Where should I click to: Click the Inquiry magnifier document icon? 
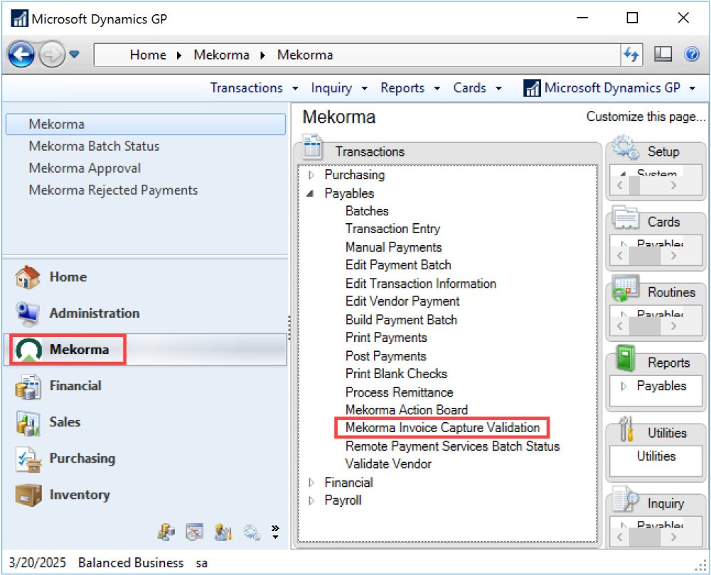[626, 500]
